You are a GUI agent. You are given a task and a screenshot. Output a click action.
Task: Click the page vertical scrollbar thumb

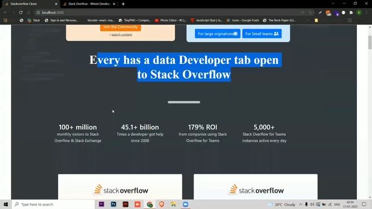[370, 42]
